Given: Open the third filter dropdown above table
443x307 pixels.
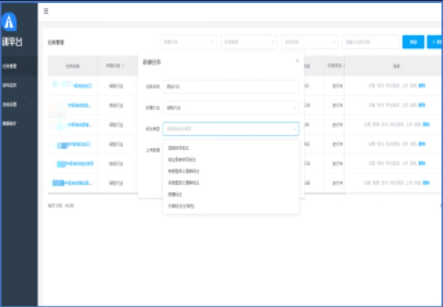Looking at the screenshot, I should 310,42.
